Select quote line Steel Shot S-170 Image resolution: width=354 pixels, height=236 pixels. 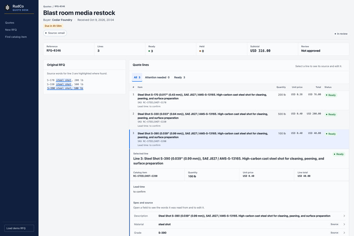(239, 100)
